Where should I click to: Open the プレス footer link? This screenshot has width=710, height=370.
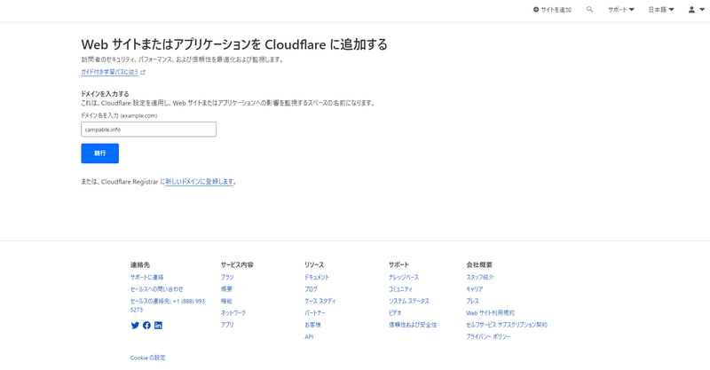click(473, 301)
